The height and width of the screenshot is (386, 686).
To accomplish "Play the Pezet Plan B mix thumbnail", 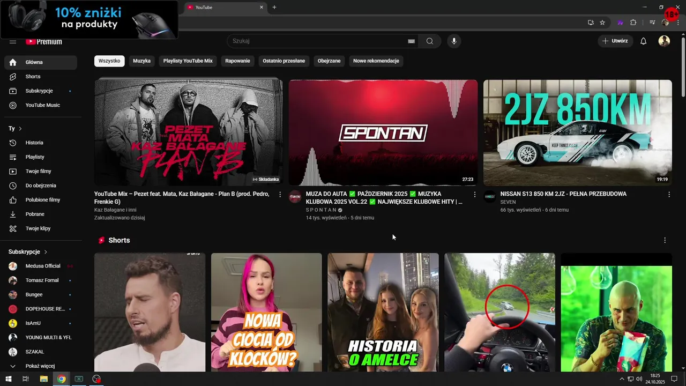I will [x=188, y=132].
